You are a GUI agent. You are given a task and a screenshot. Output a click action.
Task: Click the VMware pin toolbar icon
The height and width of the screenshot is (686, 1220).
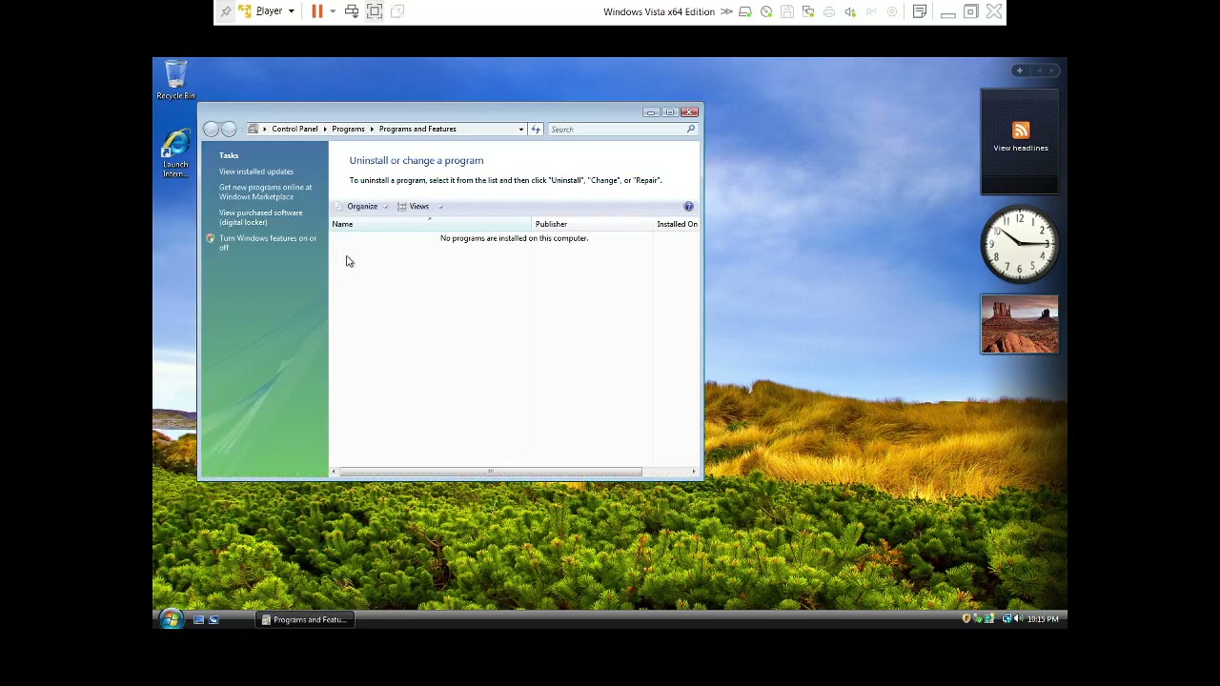[x=225, y=11]
